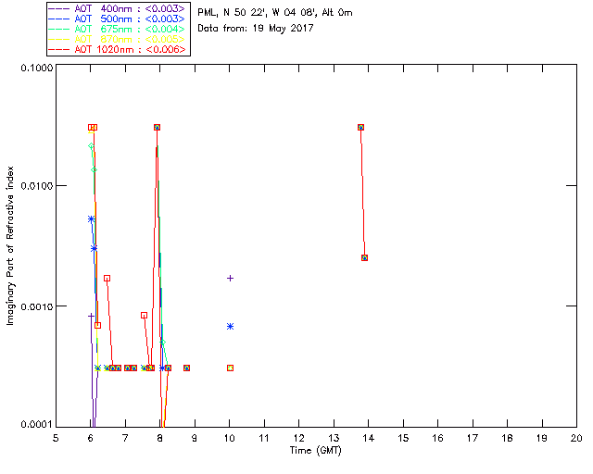Screen dimensions: 593x474
Task: Click the blue dashed line sample in legend
Action: click(x=59, y=19)
